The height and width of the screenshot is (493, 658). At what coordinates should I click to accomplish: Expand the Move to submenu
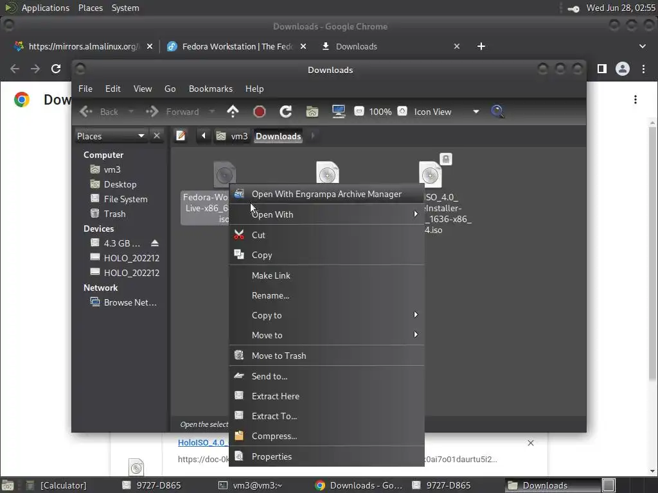[326, 335]
